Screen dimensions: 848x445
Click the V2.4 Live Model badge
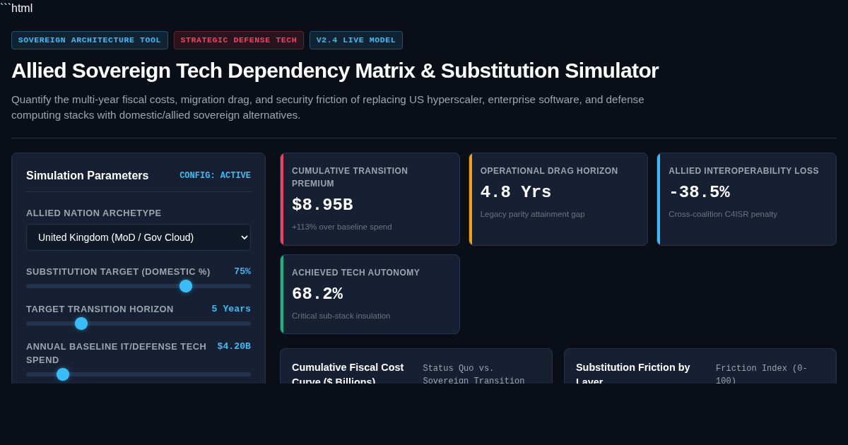356,40
